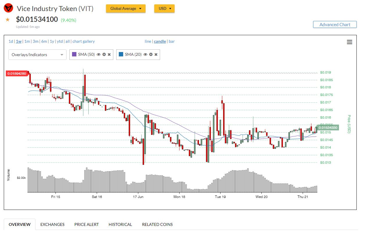Click the $0.019 price axis label
The width and height of the screenshot is (391, 232).
325,72
